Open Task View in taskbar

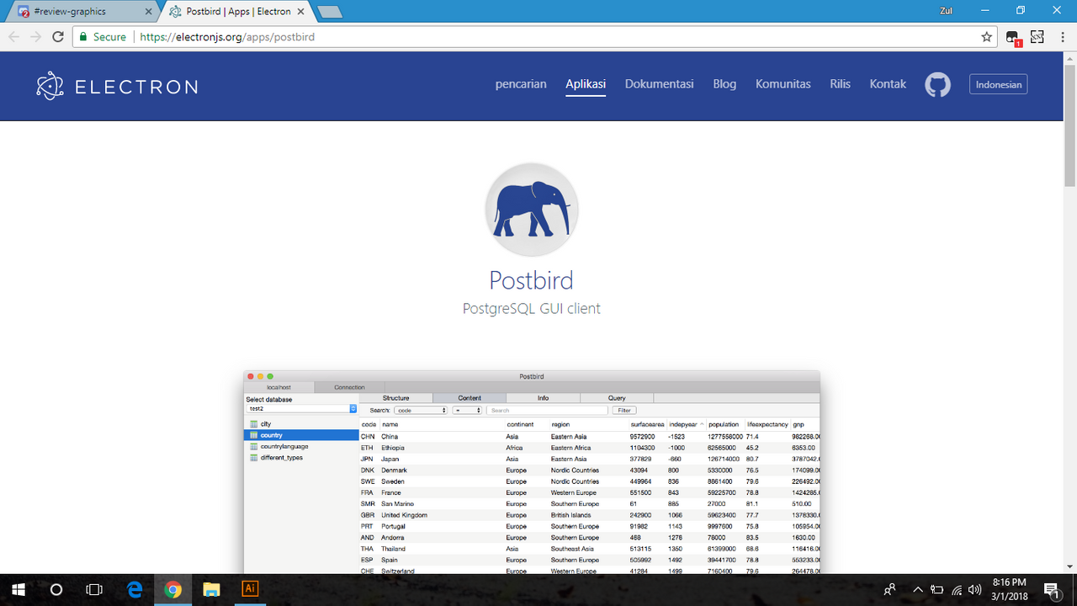pos(95,589)
